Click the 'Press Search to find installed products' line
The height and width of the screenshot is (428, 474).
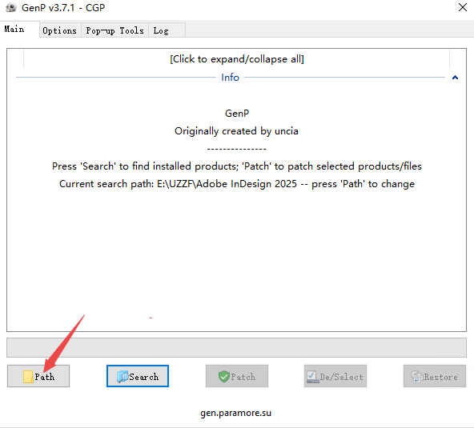coord(237,166)
